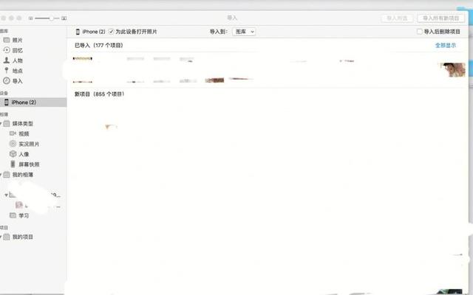The image size is (473, 295).
Task: Collapse the blurred folder containing 学习
Action: tap(6, 195)
